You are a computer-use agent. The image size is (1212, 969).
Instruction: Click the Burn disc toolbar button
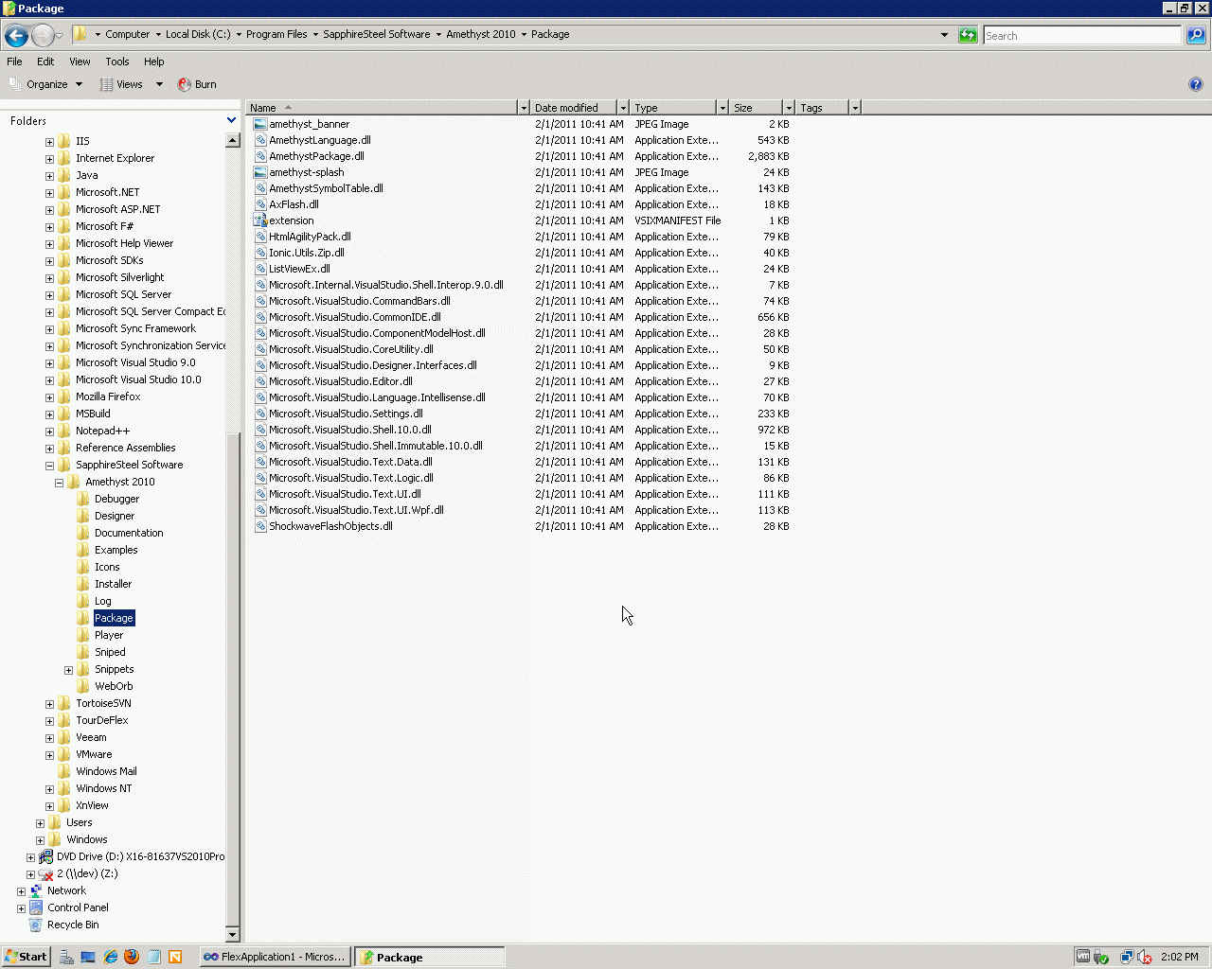[197, 84]
